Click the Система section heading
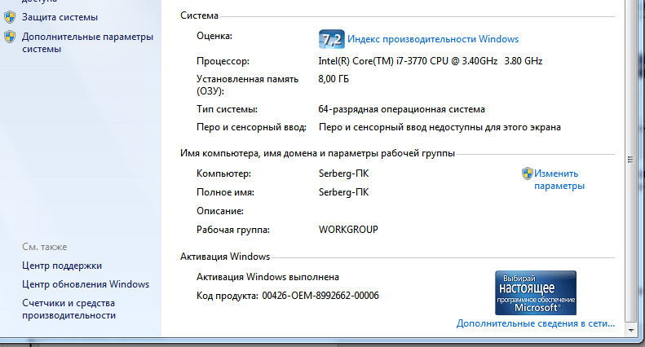645x347 pixels. 199,15
